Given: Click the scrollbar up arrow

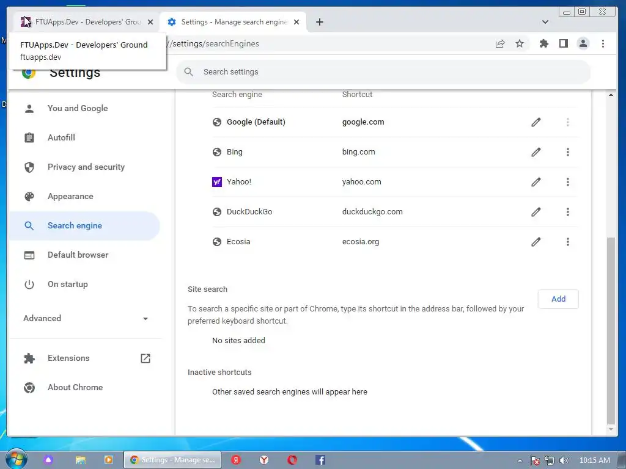Looking at the screenshot, I should pyautogui.click(x=611, y=95).
